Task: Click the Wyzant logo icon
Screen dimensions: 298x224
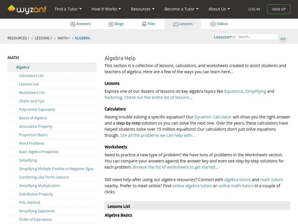Action: (x=12, y=8)
